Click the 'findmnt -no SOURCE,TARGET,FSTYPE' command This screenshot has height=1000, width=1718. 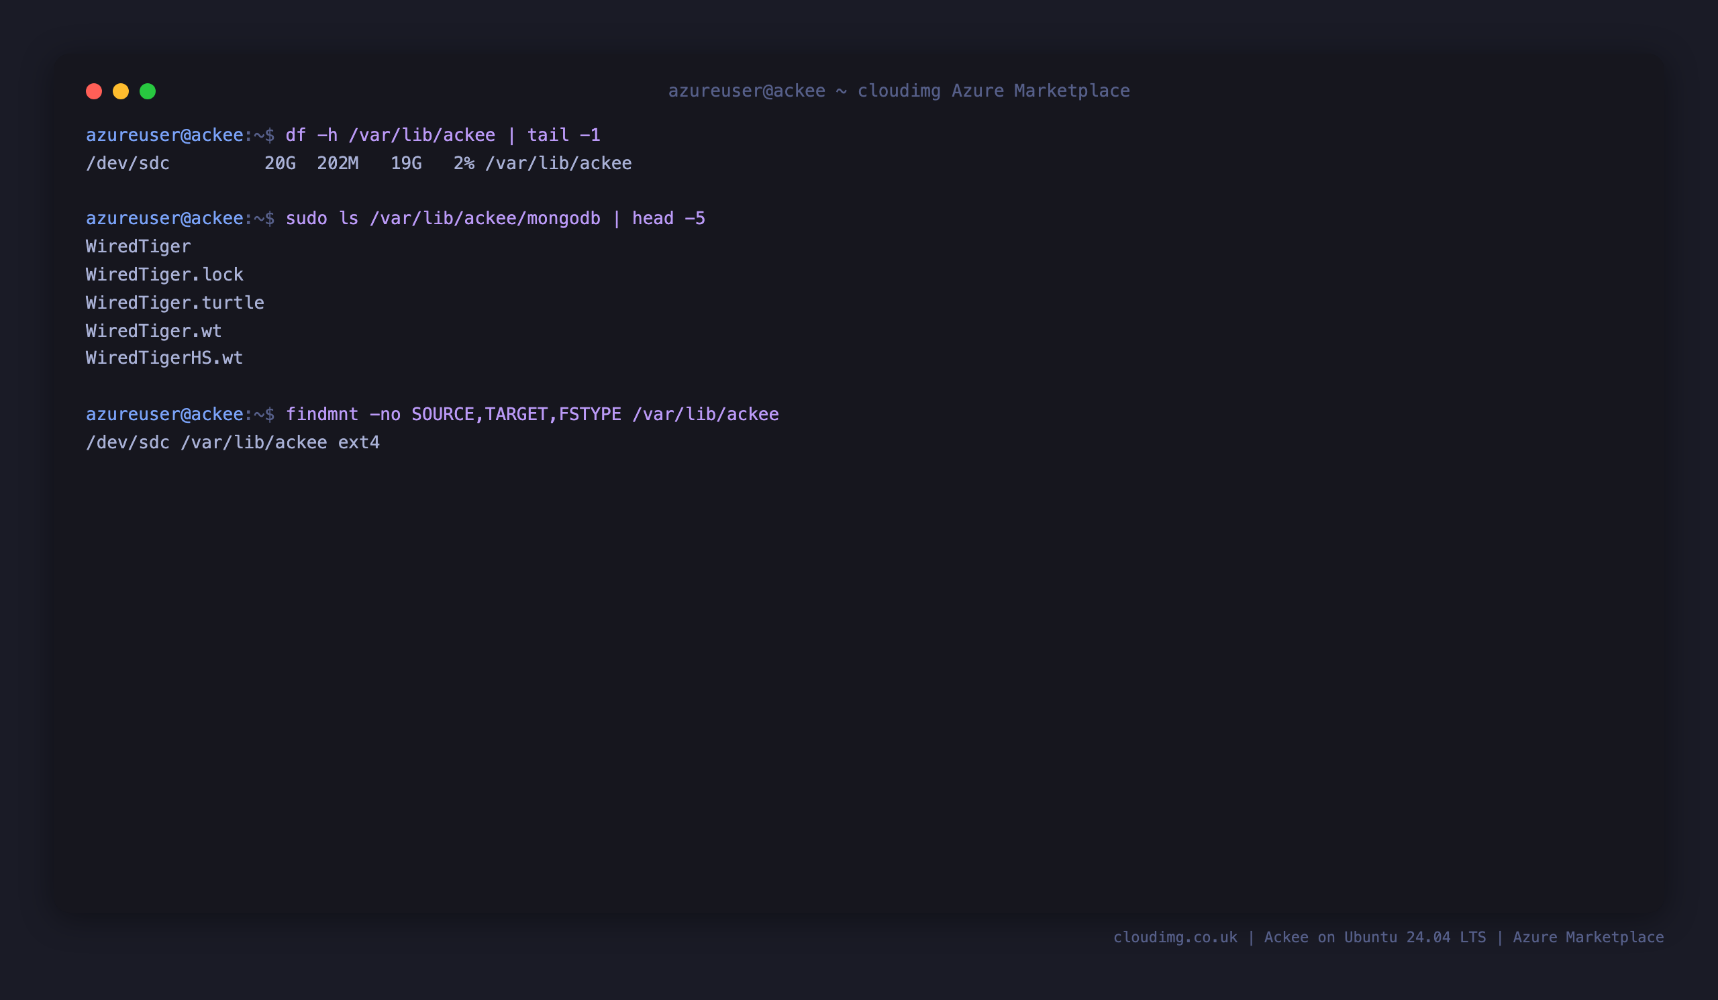[454, 415]
